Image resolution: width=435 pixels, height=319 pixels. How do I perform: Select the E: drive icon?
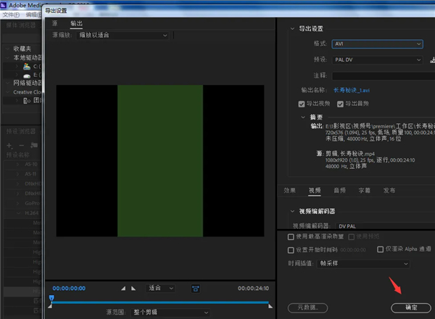27,75
